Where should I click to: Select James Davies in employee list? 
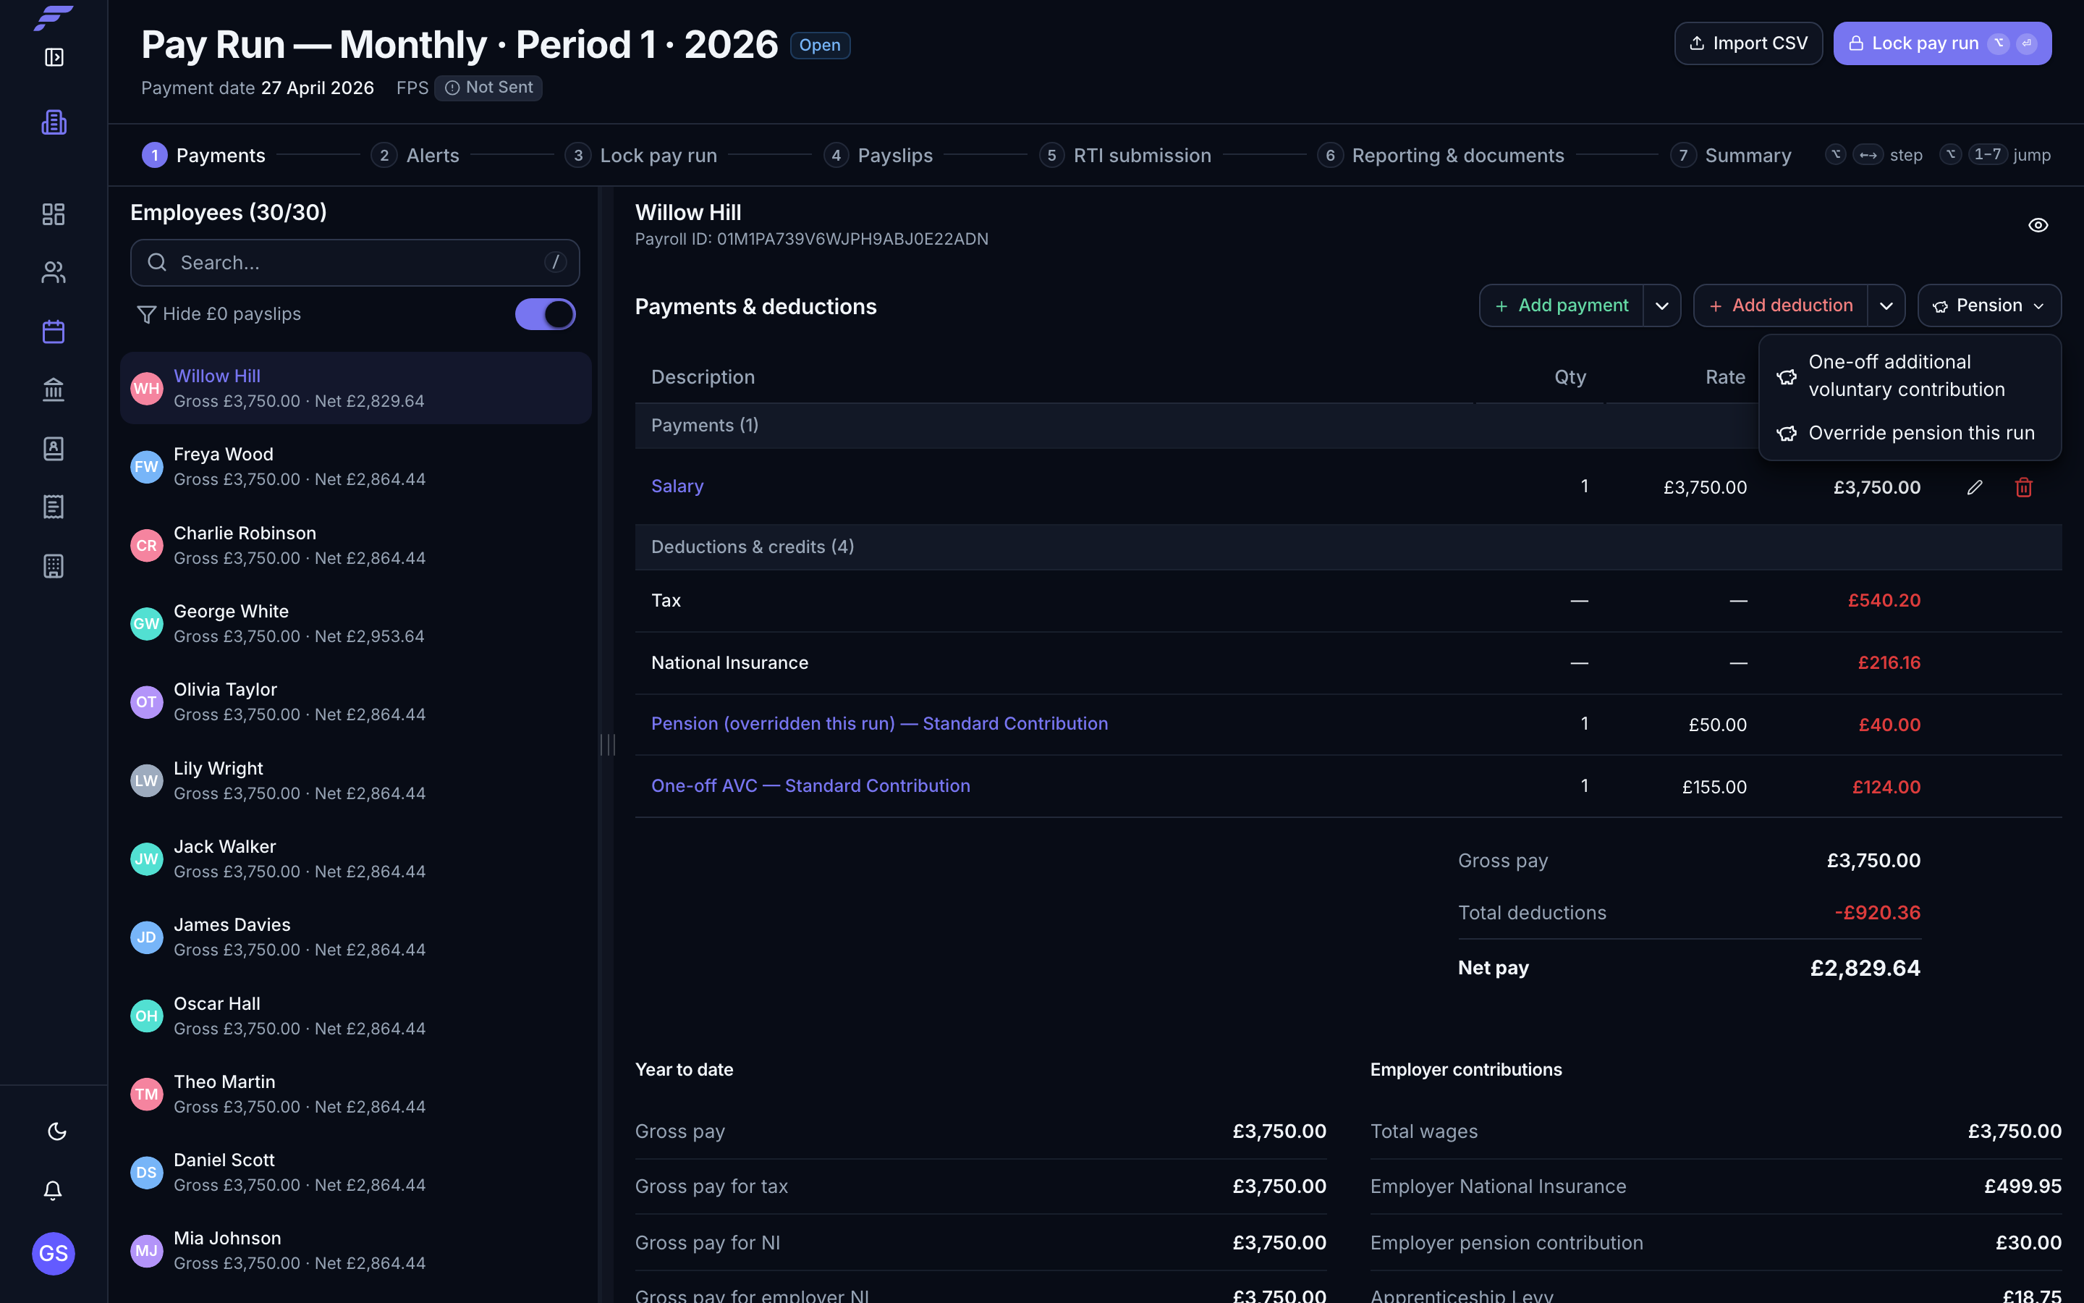pyautogui.click(x=356, y=937)
